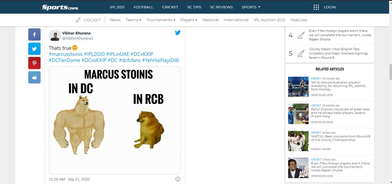392x184 pixels.
Task: Click thumbnail for Rahul Dravid article
Action: [299, 113]
